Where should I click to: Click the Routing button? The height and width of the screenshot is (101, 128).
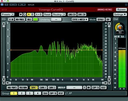click(57, 14)
